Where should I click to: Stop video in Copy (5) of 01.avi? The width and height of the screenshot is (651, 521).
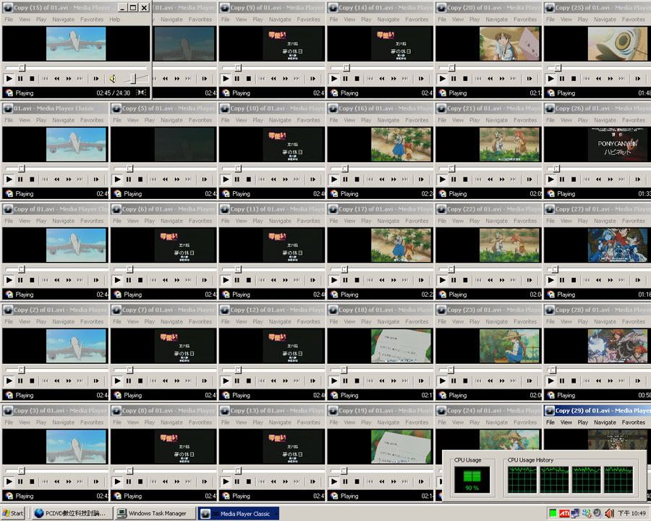tap(140, 179)
